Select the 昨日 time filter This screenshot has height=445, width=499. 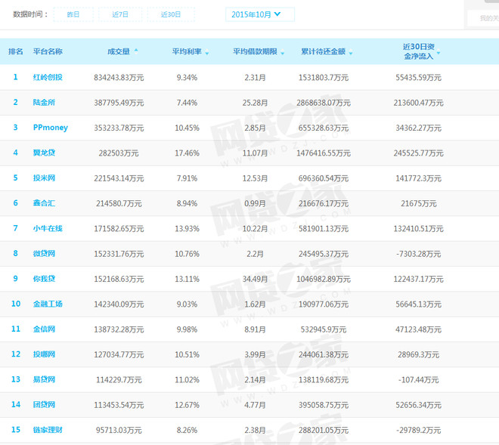click(x=73, y=14)
